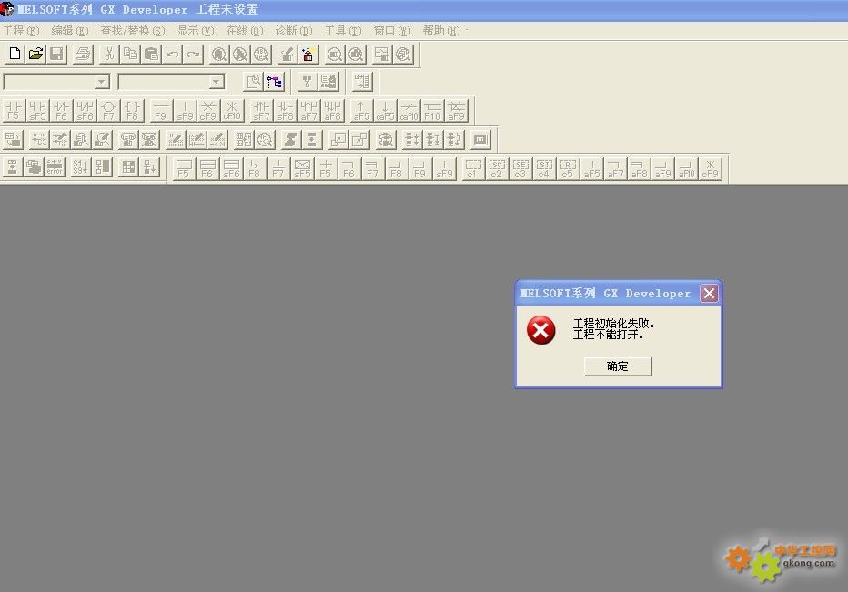Click the SFC dashed block c1 icon
The width and height of the screenshot is (848, 592).
(472, 168)
